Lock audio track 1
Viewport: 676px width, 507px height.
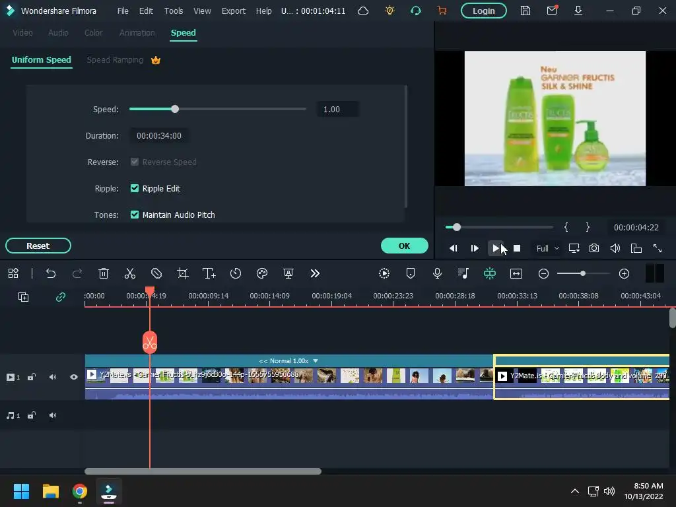pos(32,416)
